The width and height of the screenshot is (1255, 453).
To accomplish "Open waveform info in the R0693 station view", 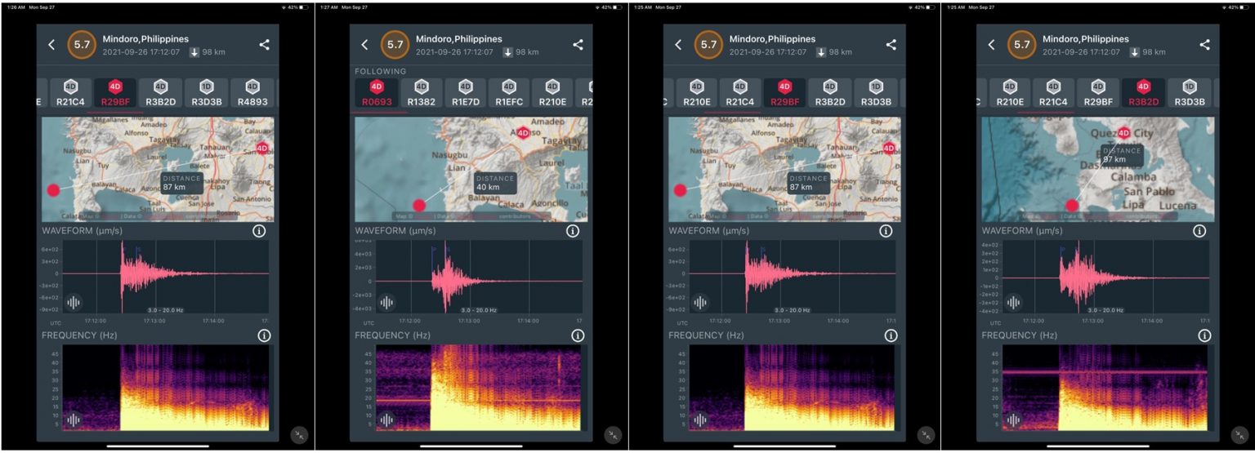I will coord(572,231).
